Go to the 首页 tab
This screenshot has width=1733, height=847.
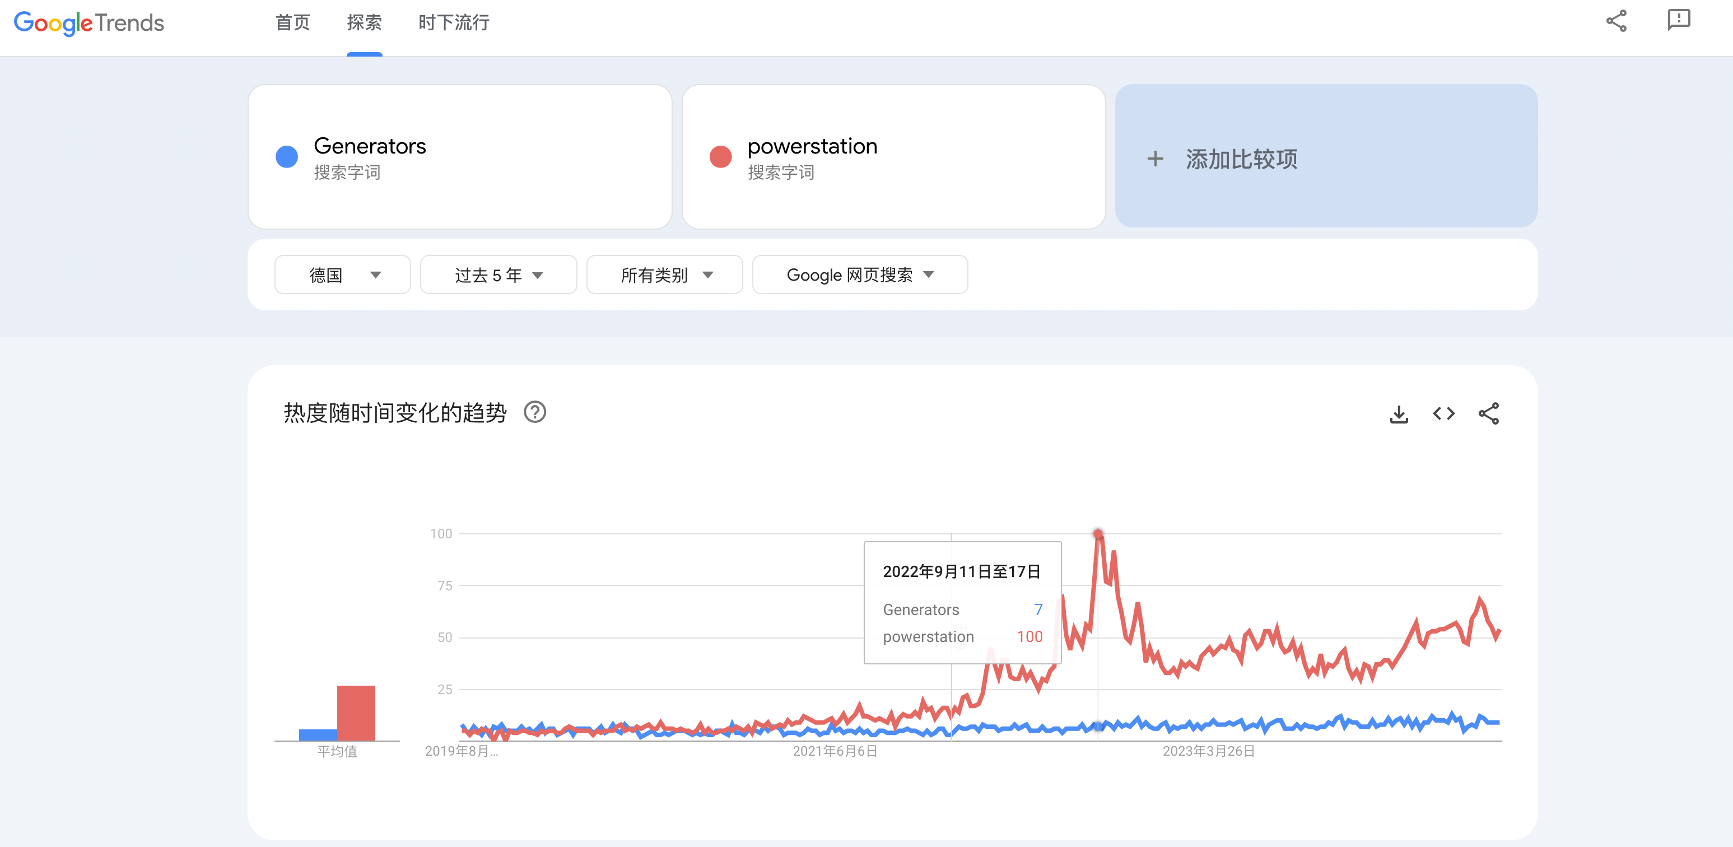point(292,23)
